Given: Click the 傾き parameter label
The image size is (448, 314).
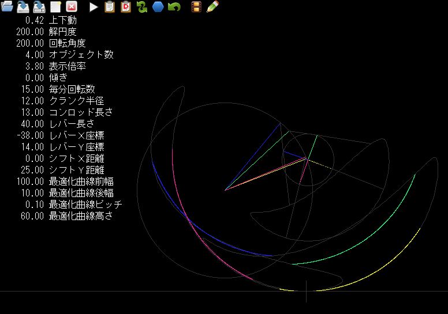Looking at the screenshot, I should (58, 78).
